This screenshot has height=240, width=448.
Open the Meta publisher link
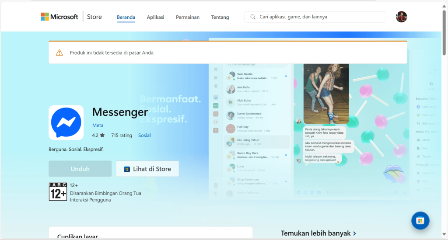(98, 125)
